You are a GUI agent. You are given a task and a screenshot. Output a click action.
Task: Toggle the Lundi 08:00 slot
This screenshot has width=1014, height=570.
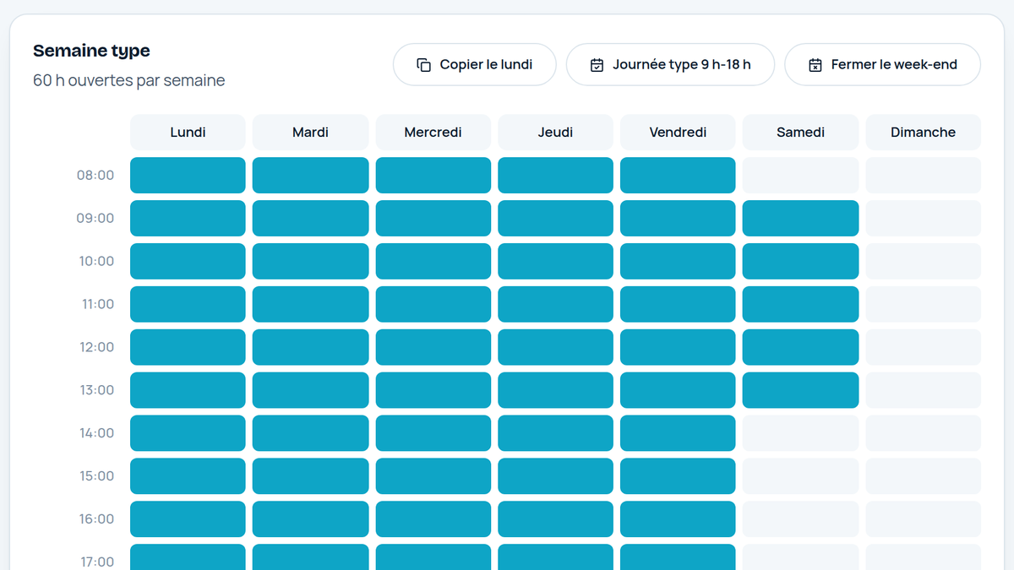pos(188,175)
